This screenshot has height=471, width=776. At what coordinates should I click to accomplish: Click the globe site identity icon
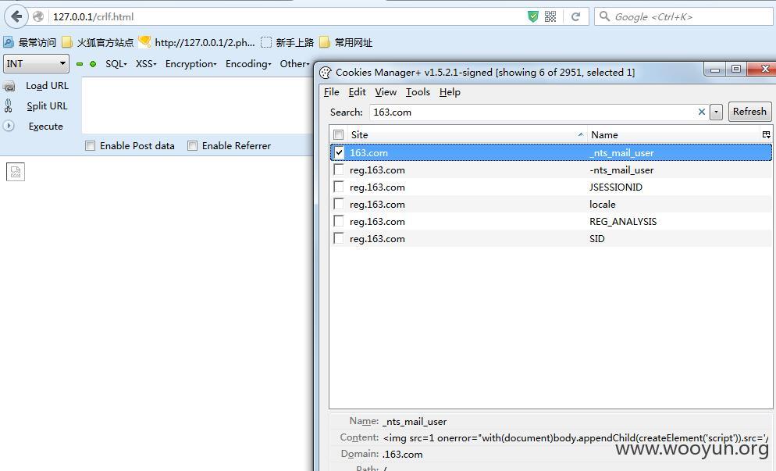point(38,16)
